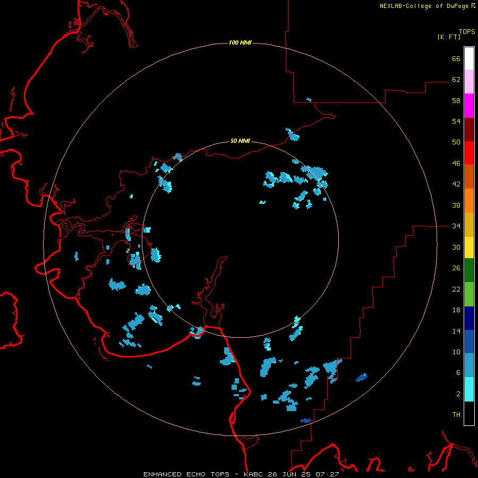Select the light pink legend color band
The image size is (478, 478).
pos(469,81)
